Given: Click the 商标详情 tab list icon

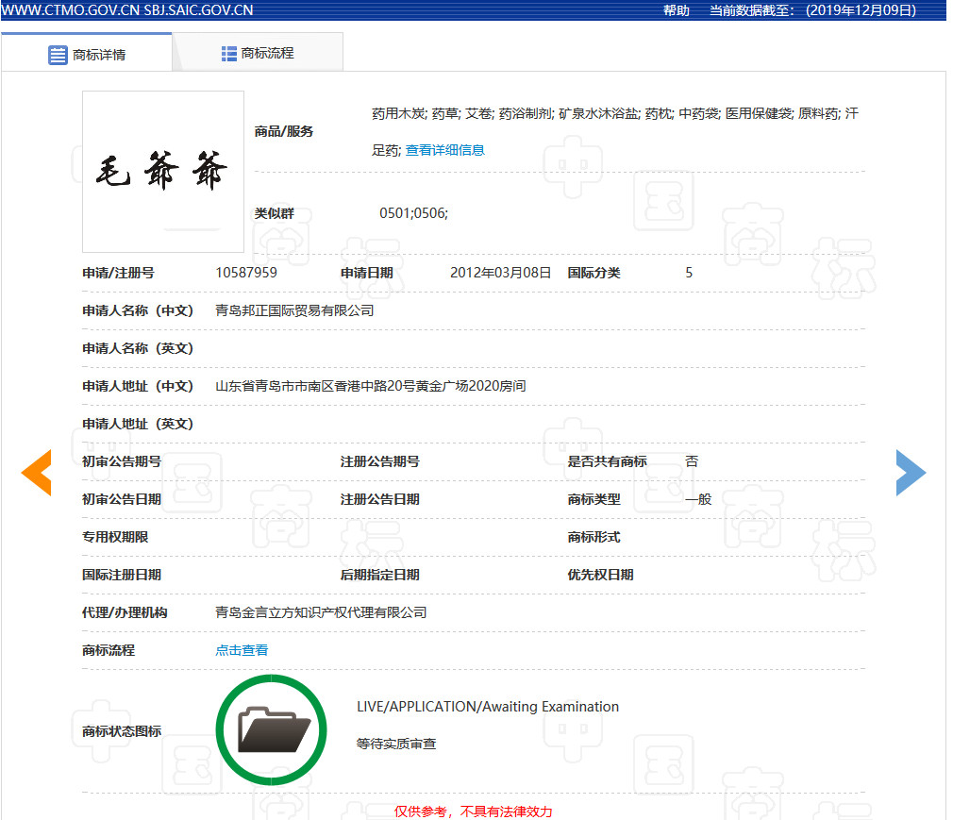Looking at the screenshot, I should point(58,55).
